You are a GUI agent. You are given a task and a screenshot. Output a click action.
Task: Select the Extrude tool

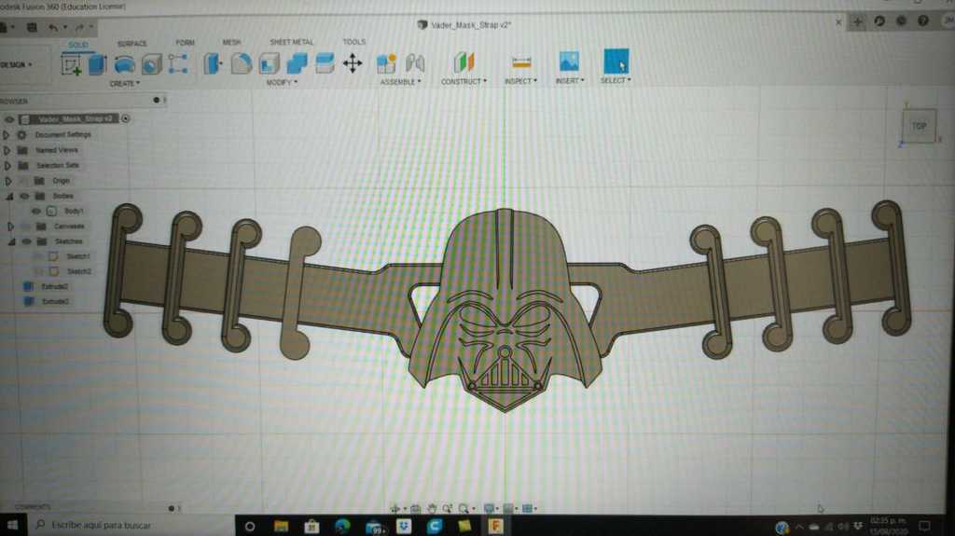pyautogui.click(x=97, y=64)
